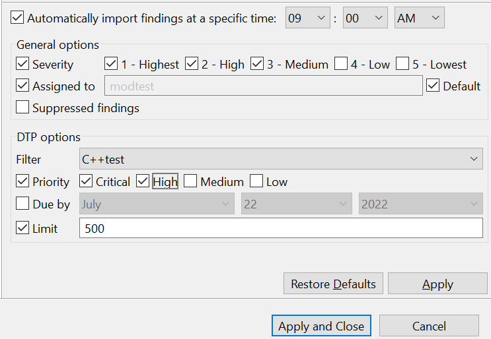Image resolution: width=491 pixels, height=339 pixels.
Task: Open the minutes dropdown showing 00
Action: 365,18
